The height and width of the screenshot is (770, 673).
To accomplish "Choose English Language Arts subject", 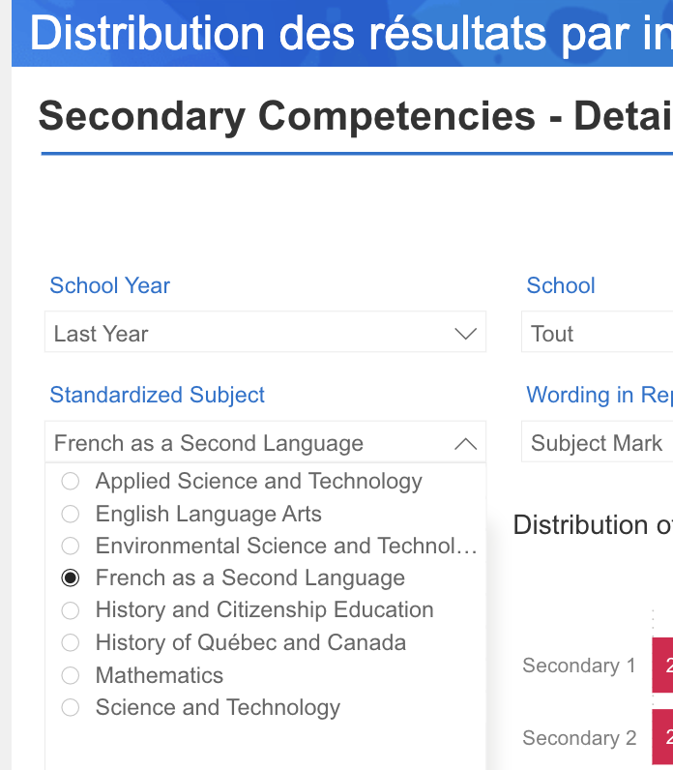I will pos(71,514).
